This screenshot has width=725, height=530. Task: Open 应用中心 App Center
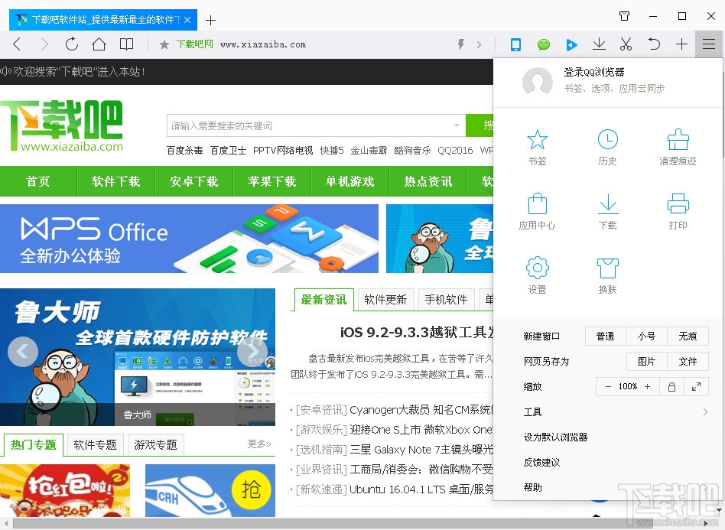pyautogui.click(x=538, y=209)
